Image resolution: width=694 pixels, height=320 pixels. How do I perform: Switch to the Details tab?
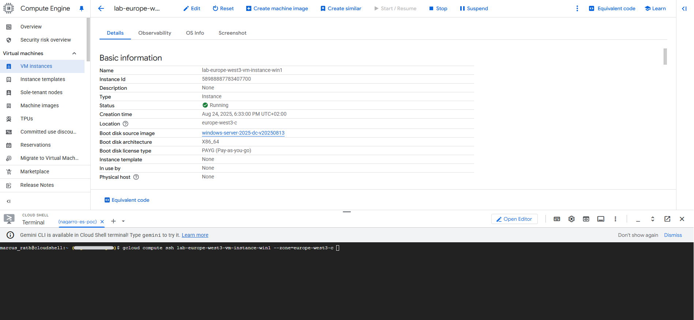click(115, 33)
